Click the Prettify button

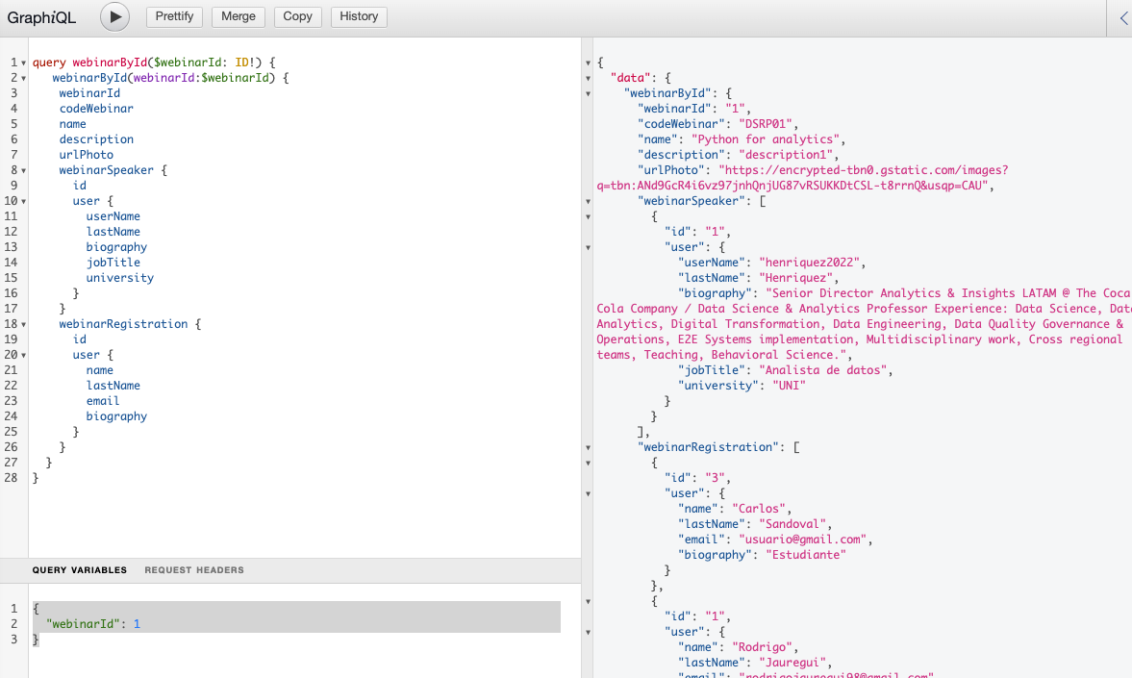[x=174, y=16]
